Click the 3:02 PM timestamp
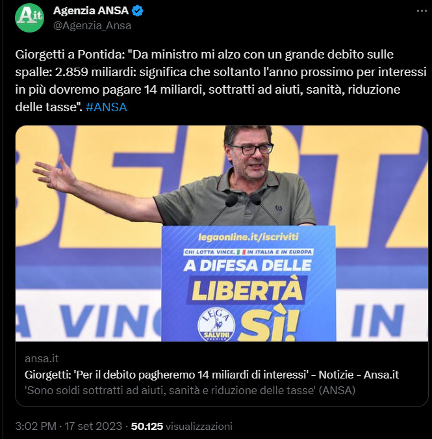This screenshot has width=432, height=439. pyautogui.click(x=36, y=426)
